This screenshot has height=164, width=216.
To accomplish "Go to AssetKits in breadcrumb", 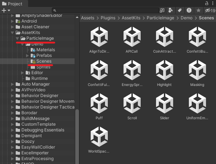I will point(131,18).
